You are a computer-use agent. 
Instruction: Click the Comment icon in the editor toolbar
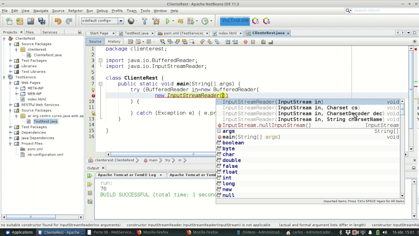click(263, 42)
